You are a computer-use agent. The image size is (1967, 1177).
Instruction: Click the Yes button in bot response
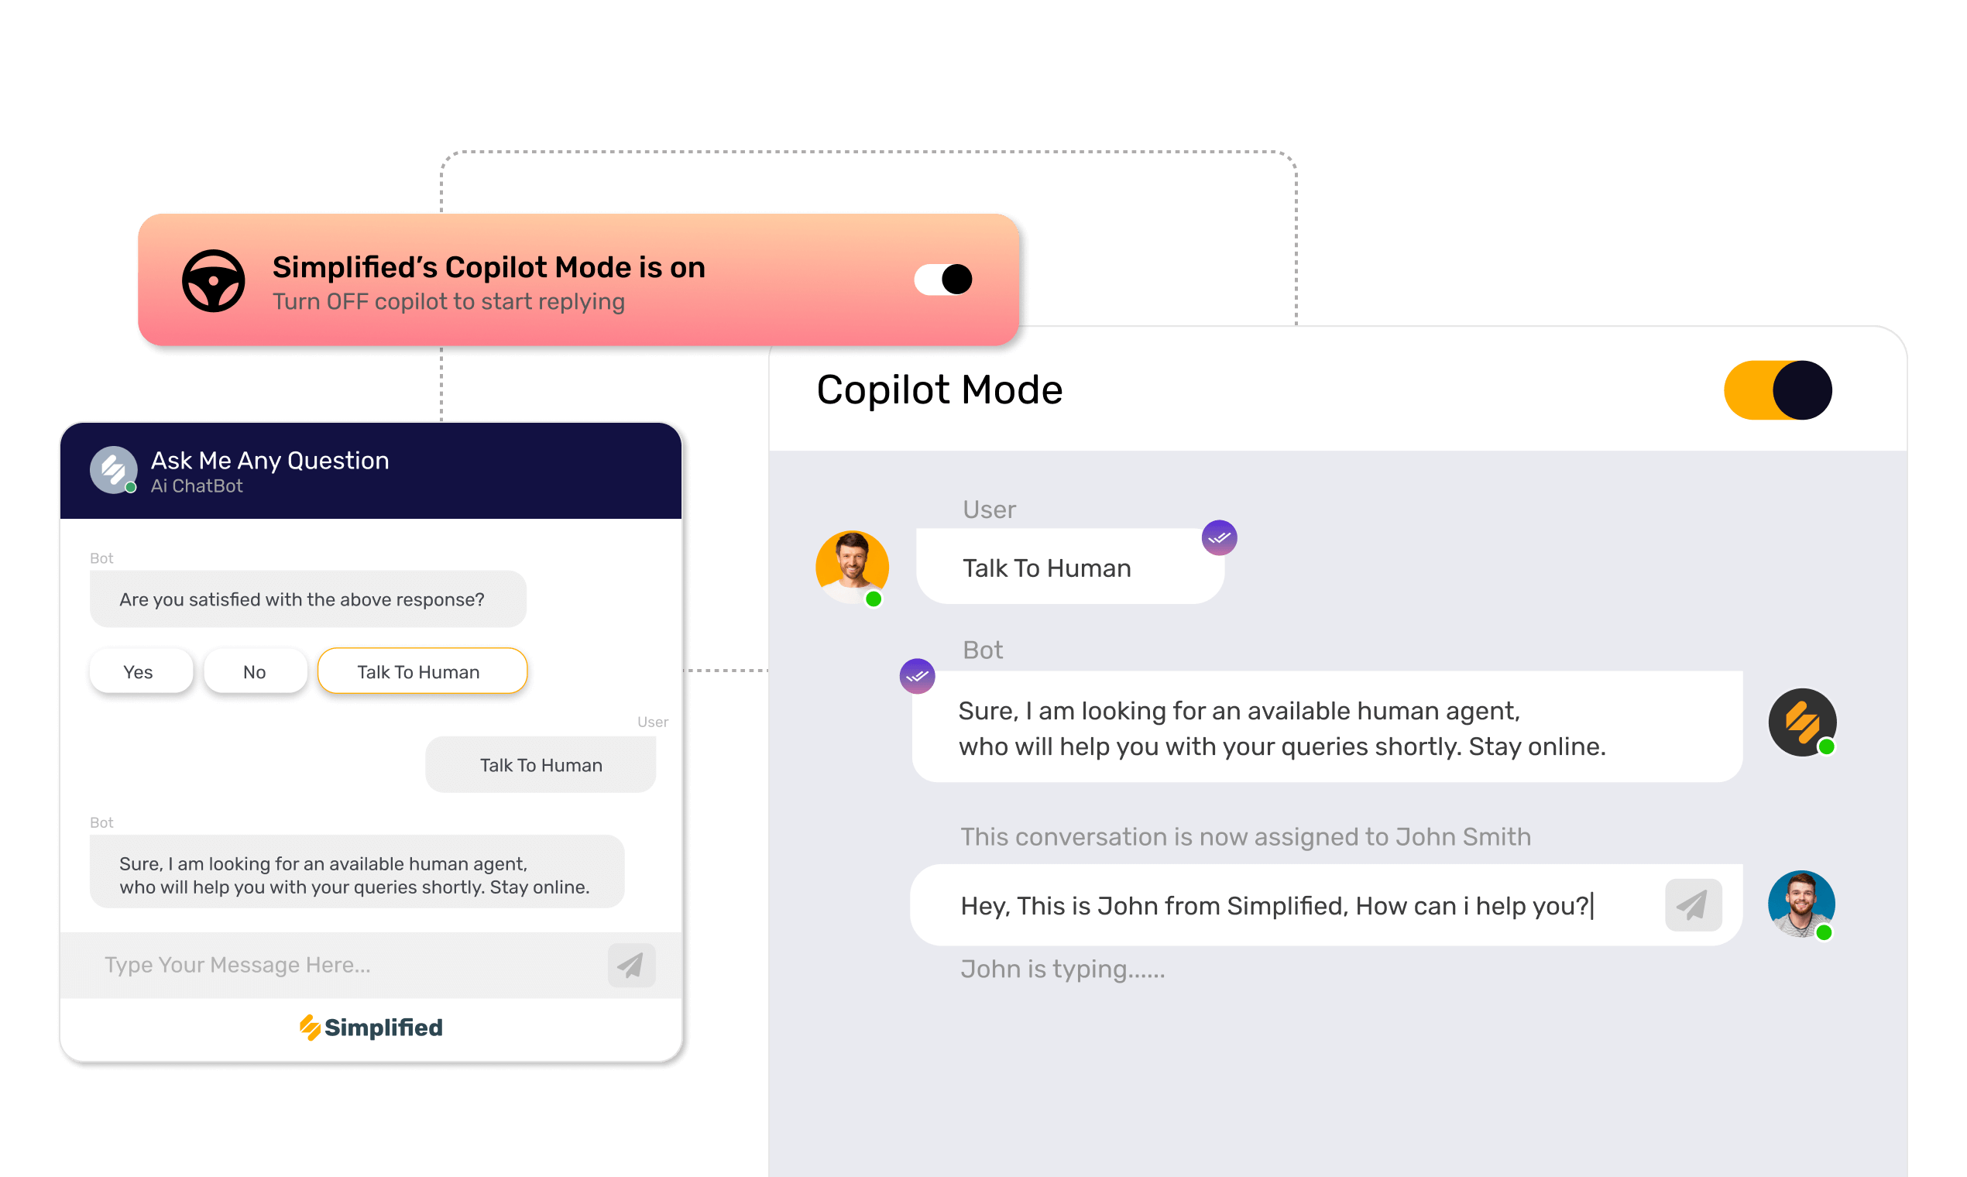pos(140,671)
